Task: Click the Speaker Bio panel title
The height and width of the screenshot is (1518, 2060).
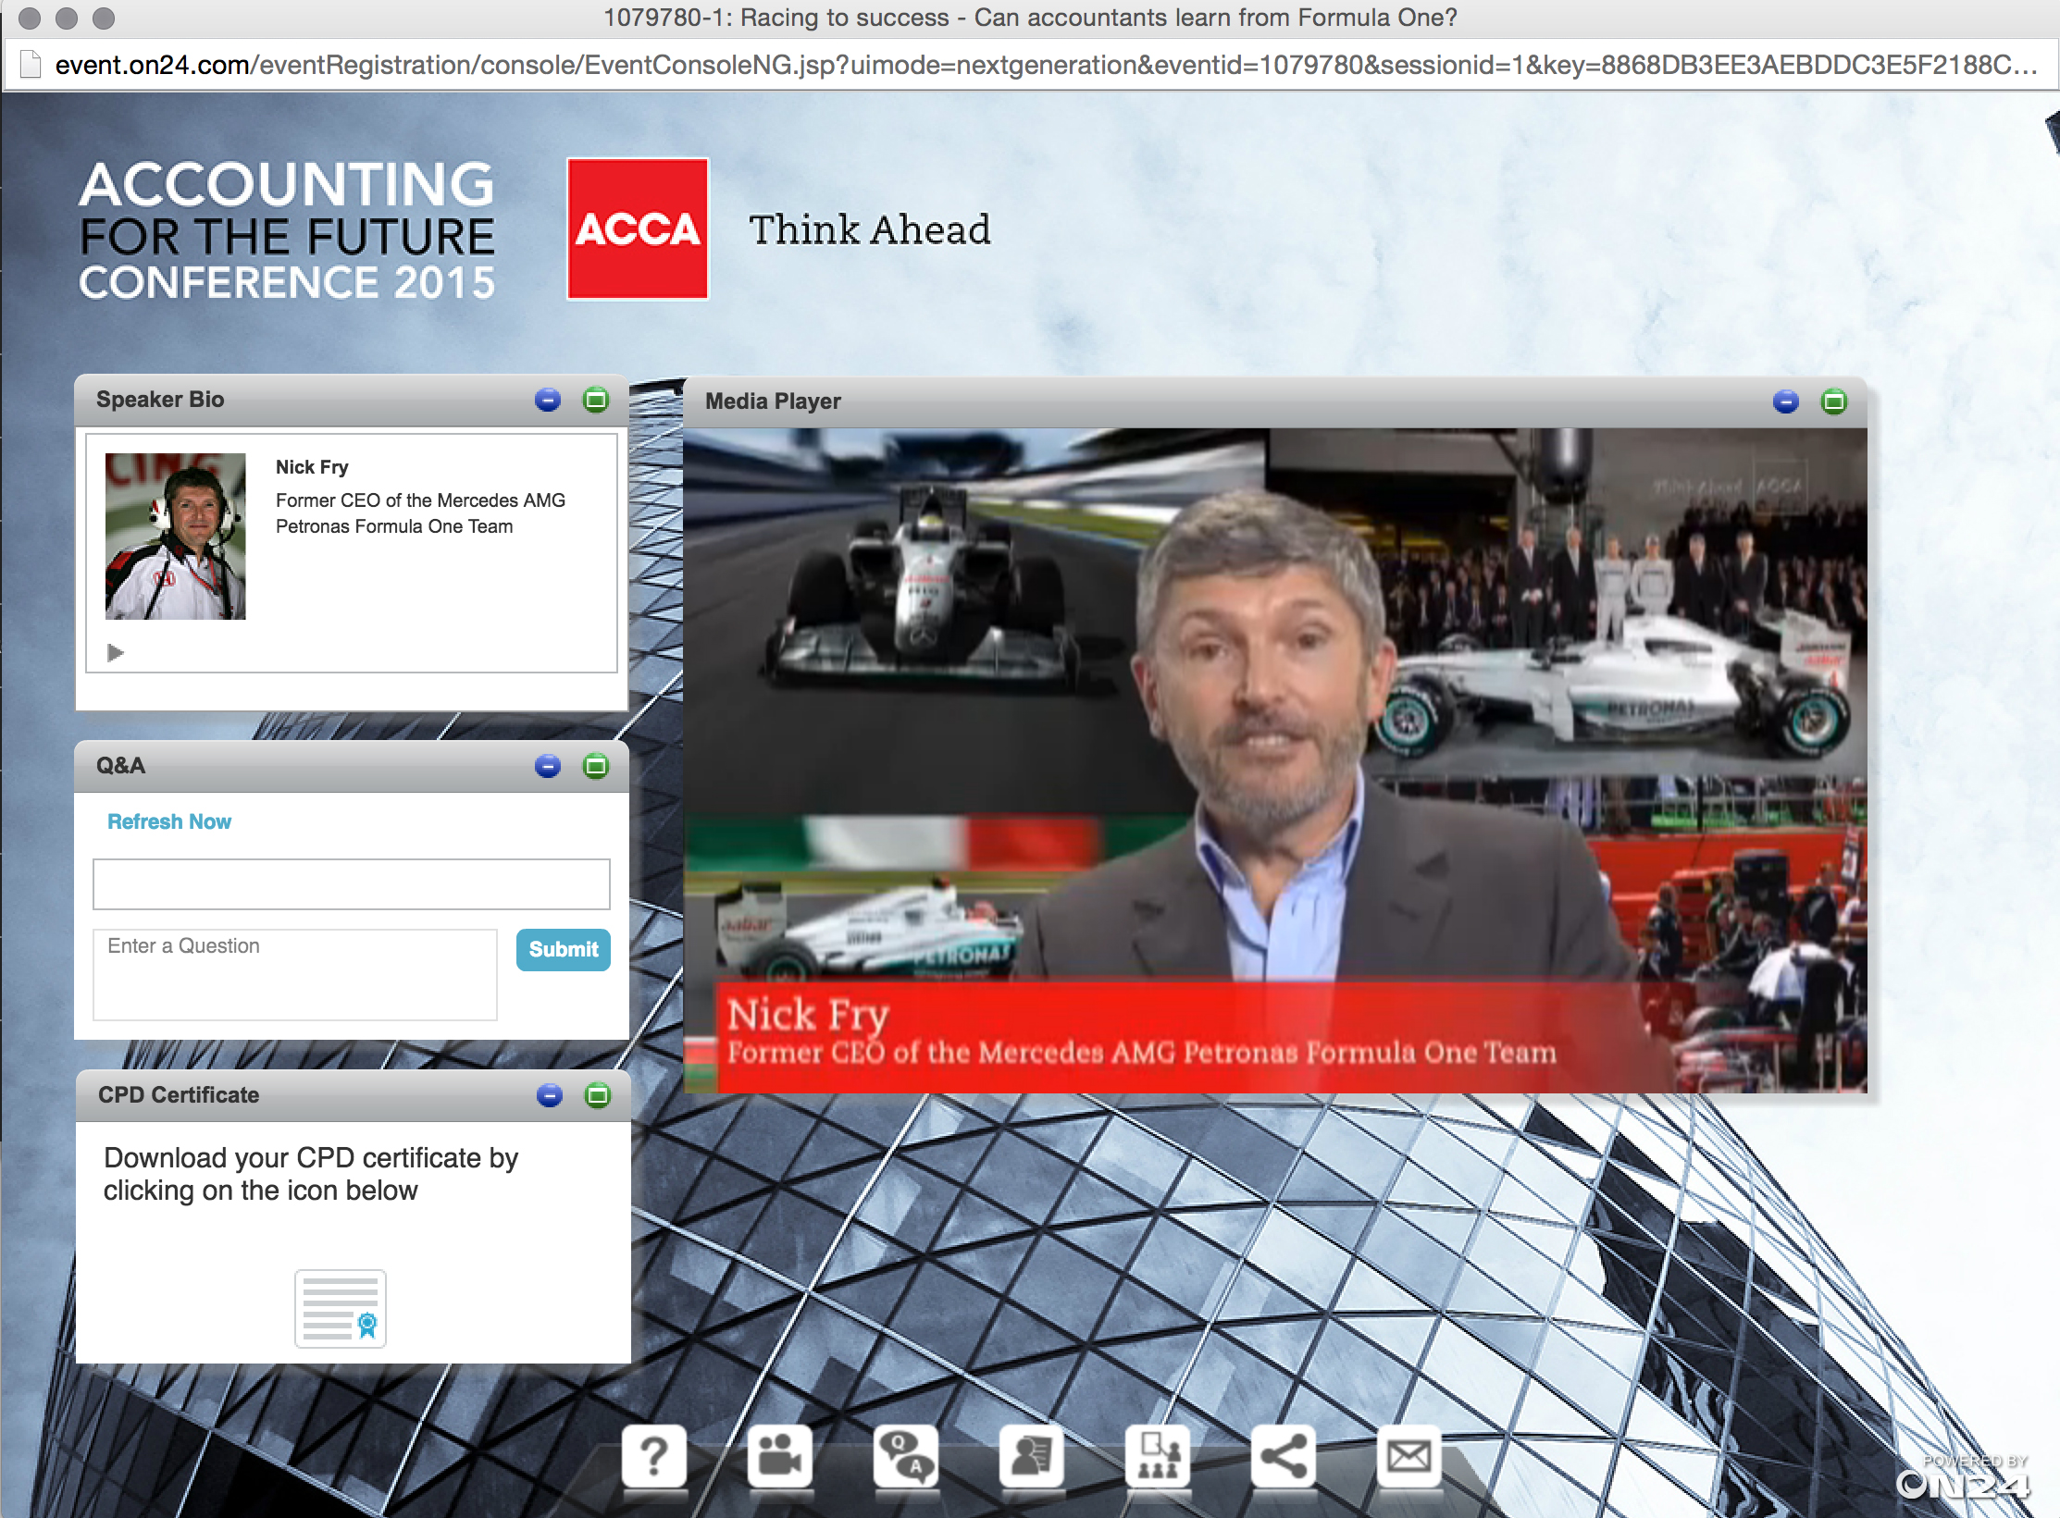Action: pos(160,400)
